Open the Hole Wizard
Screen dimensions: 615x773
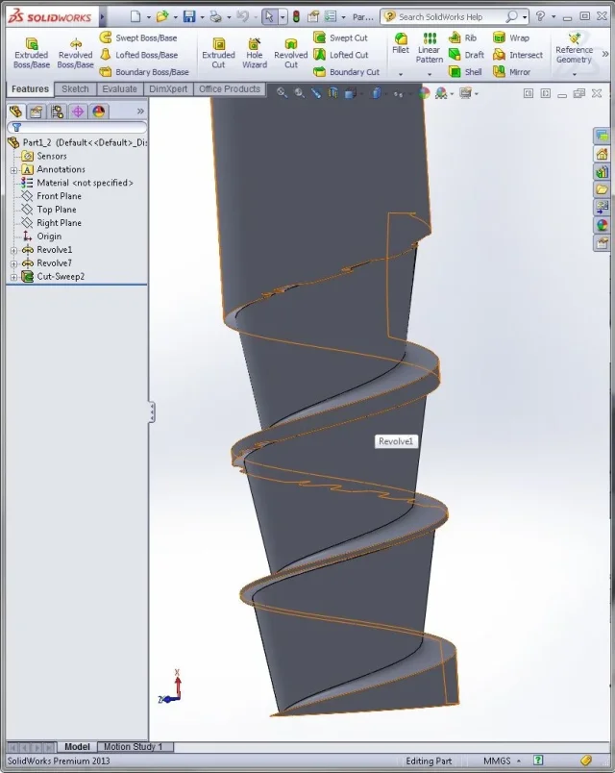[254, 54]
